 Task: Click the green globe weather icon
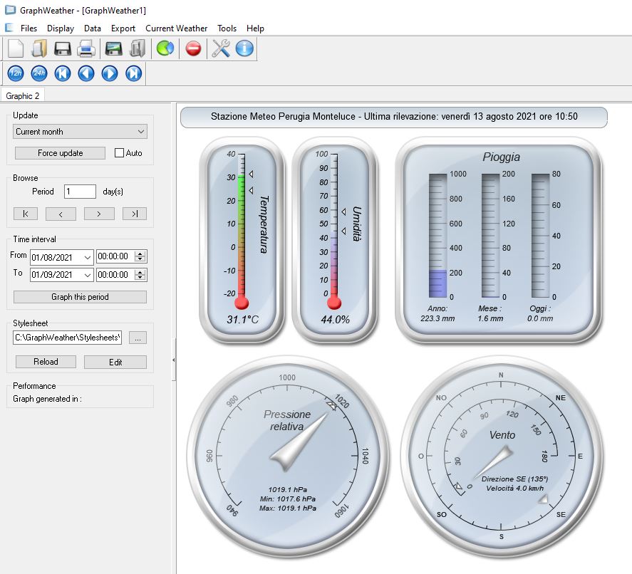pyautogui.click(x=165, y=48)
